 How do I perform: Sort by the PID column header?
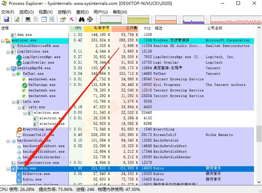146,29
